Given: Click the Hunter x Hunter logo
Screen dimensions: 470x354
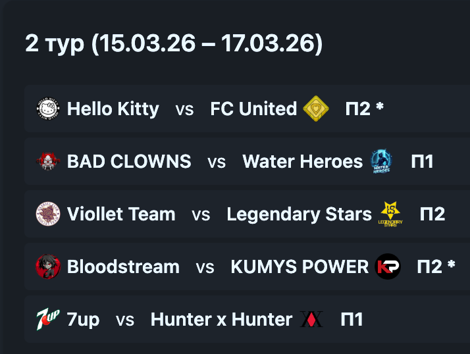Looking at the screenshot, I should click(x=311, y=320).
